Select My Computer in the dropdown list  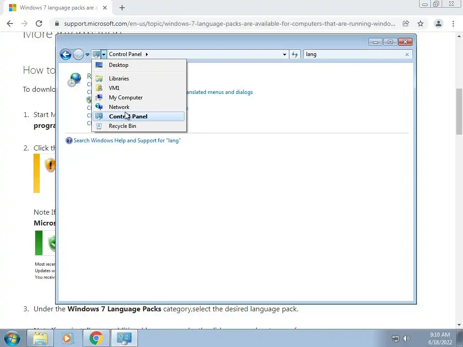(x=139, y=98)
